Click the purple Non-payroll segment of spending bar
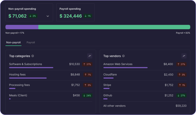Image resolution: width=196 pixels, height=115 pixels. coord(22,27)
